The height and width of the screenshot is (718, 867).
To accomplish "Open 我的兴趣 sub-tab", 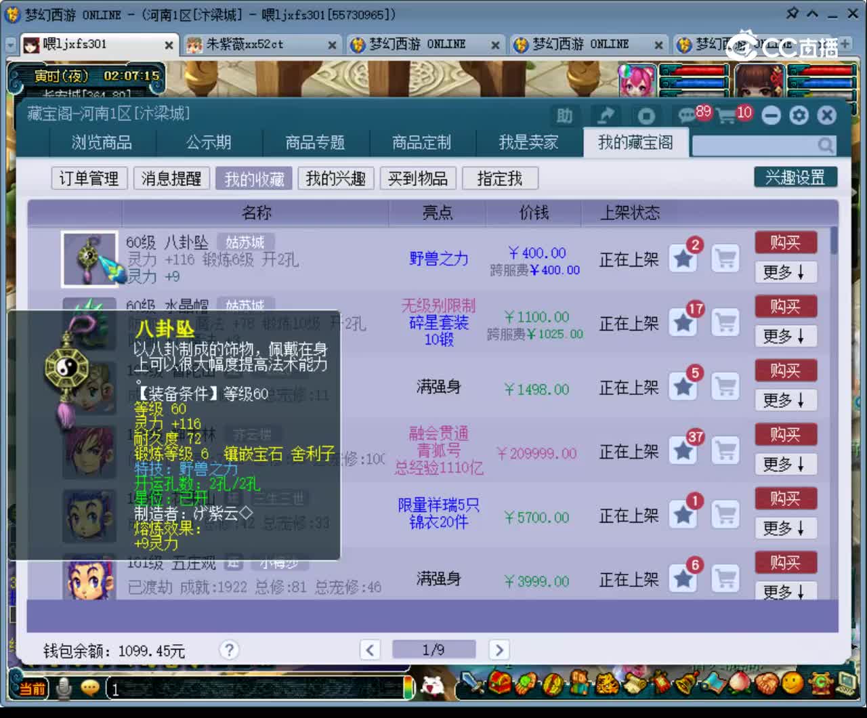I will pos(336,179).
